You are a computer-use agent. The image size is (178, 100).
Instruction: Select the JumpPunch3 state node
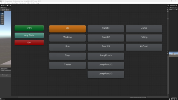[106, 74]
